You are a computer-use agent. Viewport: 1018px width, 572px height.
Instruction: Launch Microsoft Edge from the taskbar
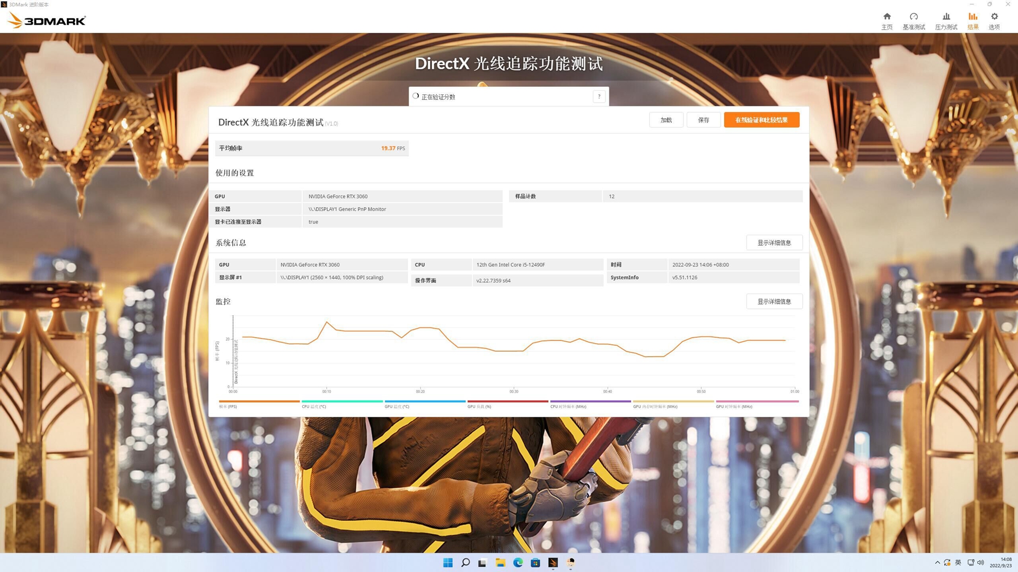tap(517, 563)
